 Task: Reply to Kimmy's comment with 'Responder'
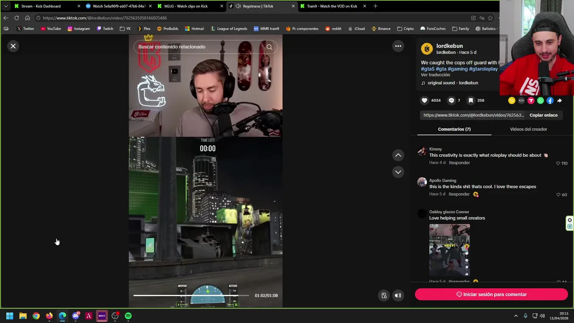coord(459,163)
